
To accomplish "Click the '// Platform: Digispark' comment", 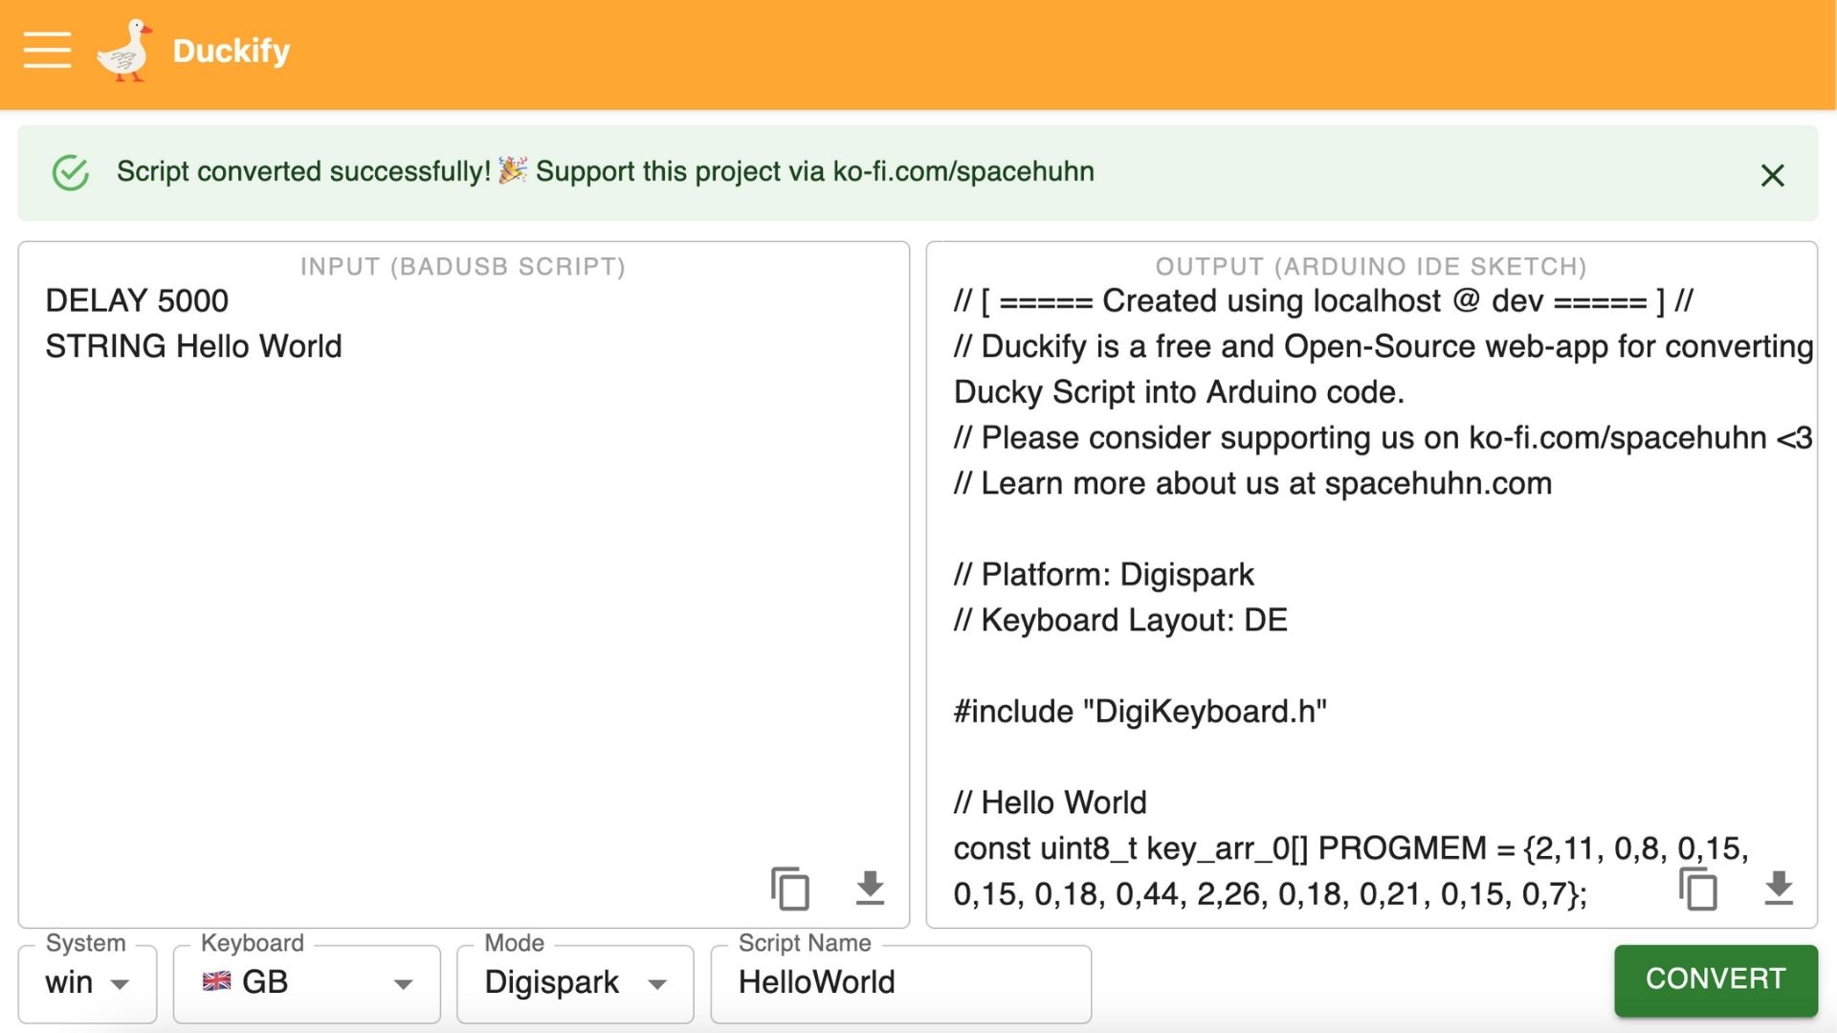I will (1103, 575).
